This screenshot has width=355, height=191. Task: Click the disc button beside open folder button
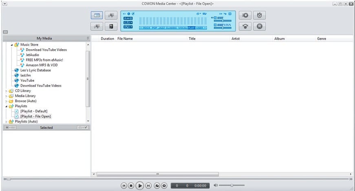[x=164, y=186]
